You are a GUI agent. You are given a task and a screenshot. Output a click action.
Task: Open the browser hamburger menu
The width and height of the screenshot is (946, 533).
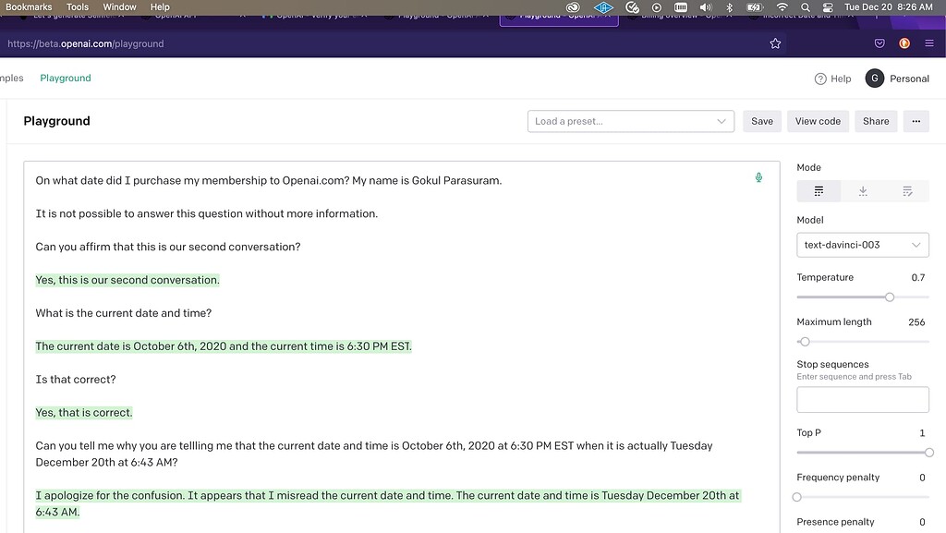tap(929, 42)
